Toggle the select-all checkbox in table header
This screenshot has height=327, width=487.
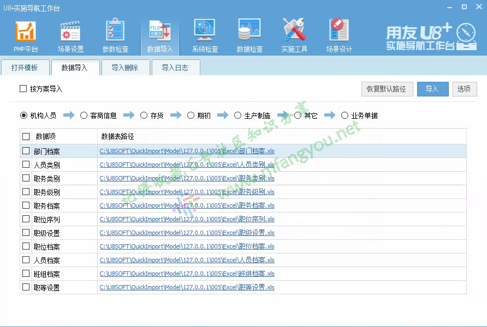click(x=26, y=136)
